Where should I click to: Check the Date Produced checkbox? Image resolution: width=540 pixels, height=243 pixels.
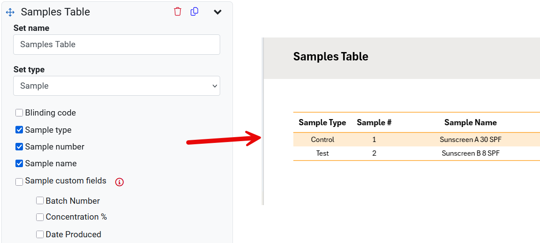point(40,234)
